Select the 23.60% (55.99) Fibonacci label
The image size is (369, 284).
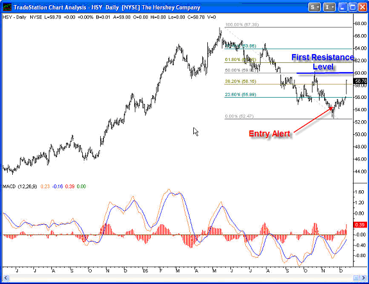(241, 94)
